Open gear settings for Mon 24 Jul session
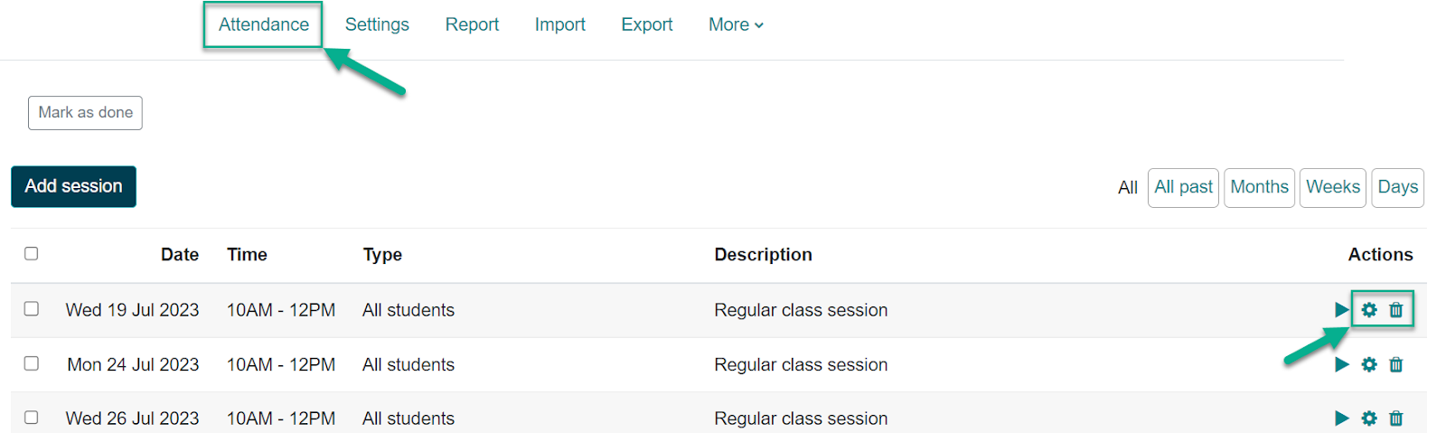 (1369, 364)
